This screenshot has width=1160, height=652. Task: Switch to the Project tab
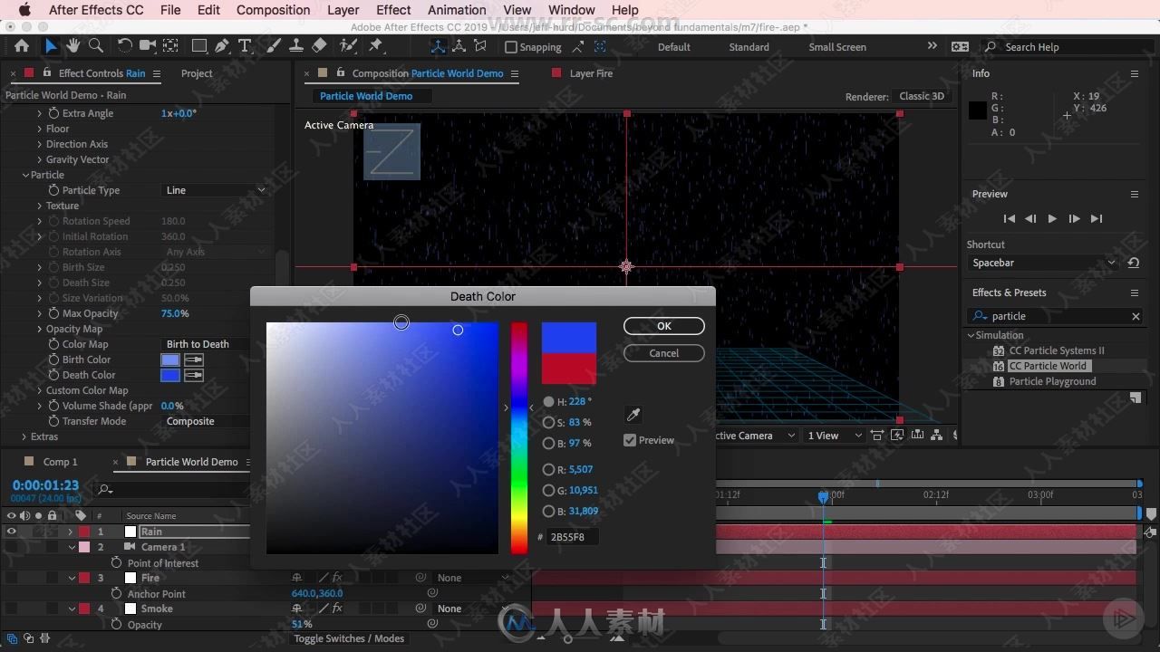coord(197,73)
